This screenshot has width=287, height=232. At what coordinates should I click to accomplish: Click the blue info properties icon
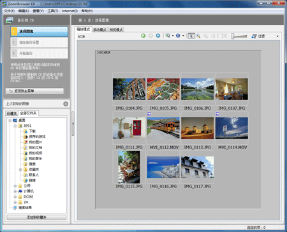(178, 36)
